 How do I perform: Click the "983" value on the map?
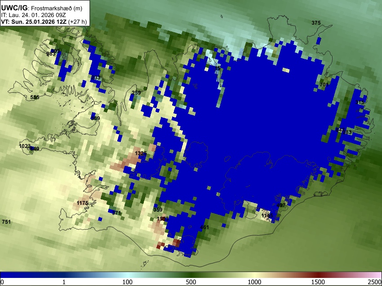pos(51,54)
